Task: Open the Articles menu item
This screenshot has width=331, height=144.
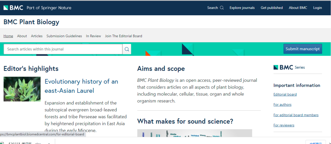Action: [x=37, y=36]
